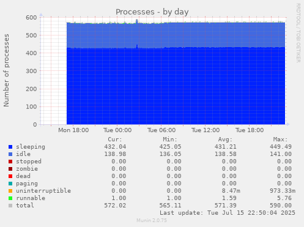Click the paging legend color swatch
304x227 pixels.
coord(10,184)
